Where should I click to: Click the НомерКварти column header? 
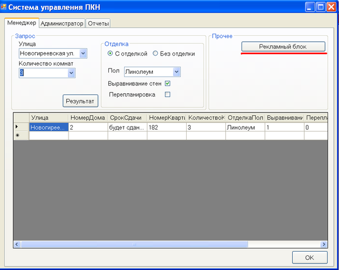point(167,118)
